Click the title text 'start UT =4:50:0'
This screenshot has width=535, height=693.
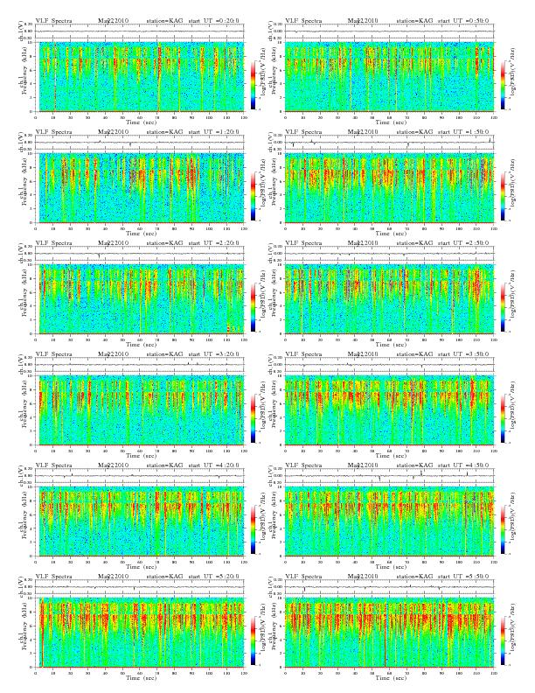463,465
